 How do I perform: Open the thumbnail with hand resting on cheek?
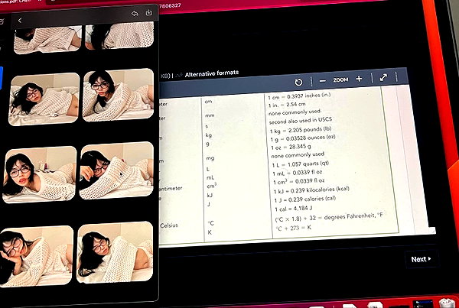37,256
